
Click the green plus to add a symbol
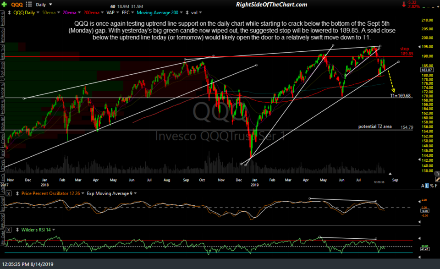4,4
